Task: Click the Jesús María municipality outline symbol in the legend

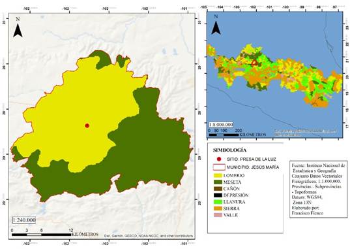Action: point(219,167)
